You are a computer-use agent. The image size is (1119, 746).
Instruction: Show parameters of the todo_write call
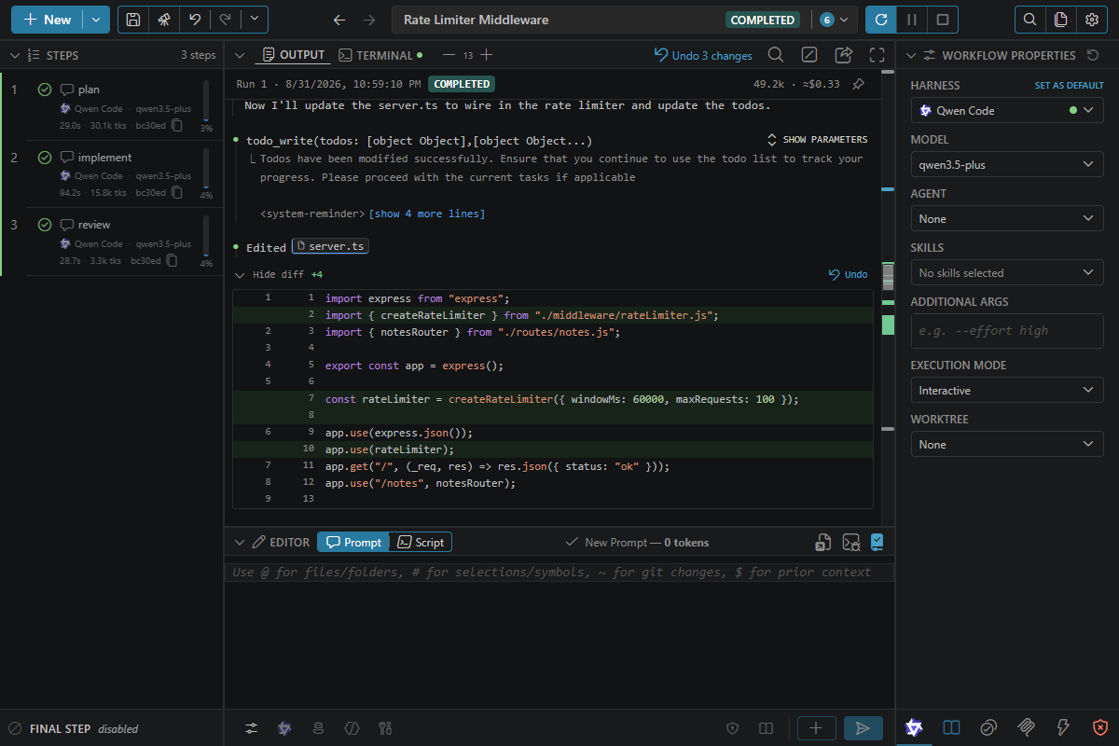(817, 140)
